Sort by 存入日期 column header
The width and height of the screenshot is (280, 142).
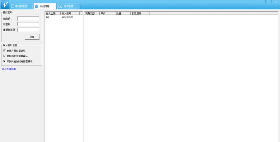pos(70,13)
